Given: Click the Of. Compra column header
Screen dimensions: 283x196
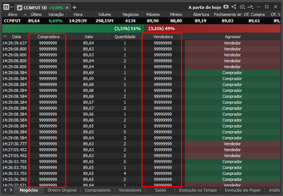Looking at the screenshot, I should pyautogui.click(x=254, y=14).
